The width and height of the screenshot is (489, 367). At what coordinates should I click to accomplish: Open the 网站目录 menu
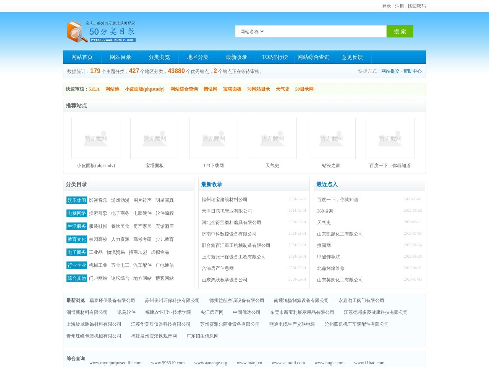[121, 57]
